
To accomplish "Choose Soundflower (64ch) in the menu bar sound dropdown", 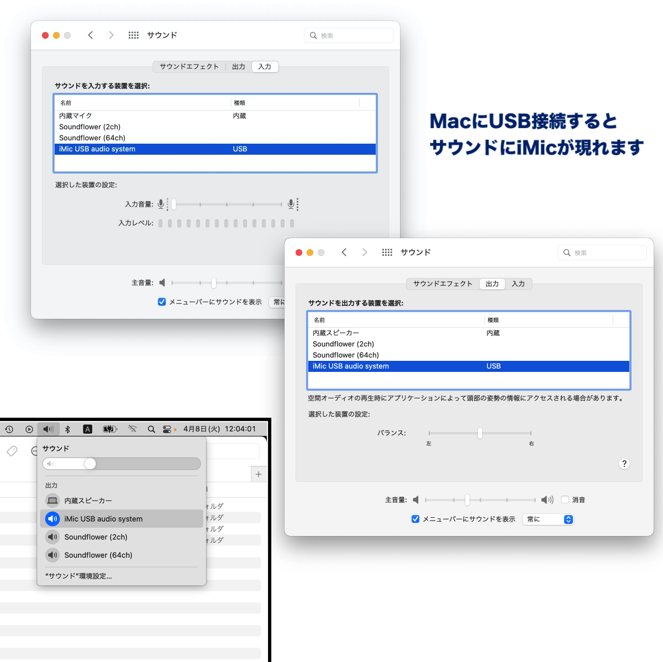I will 122,555.
